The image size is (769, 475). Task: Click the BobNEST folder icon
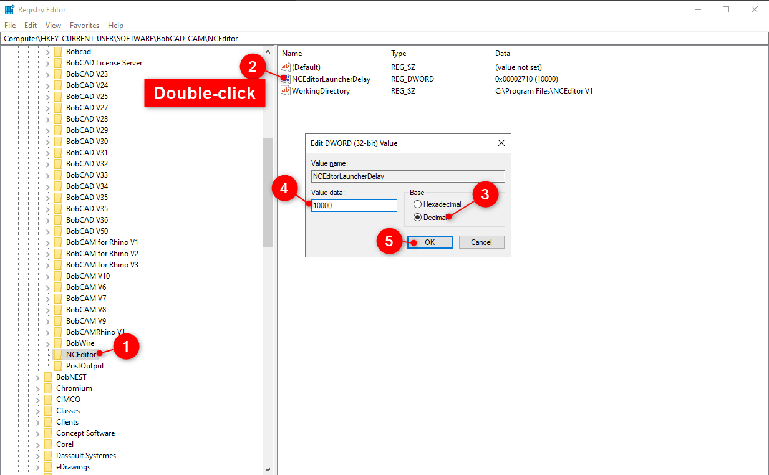pyautogui.click(x=48, y=377)
